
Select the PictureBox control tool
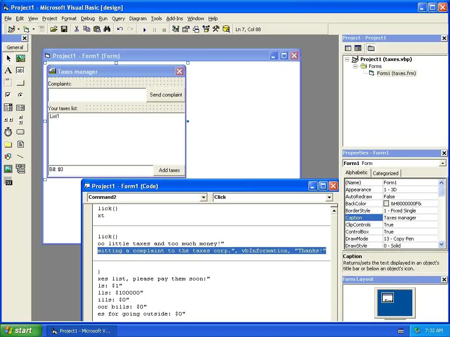pyautogui.click(x=20, y=58)
